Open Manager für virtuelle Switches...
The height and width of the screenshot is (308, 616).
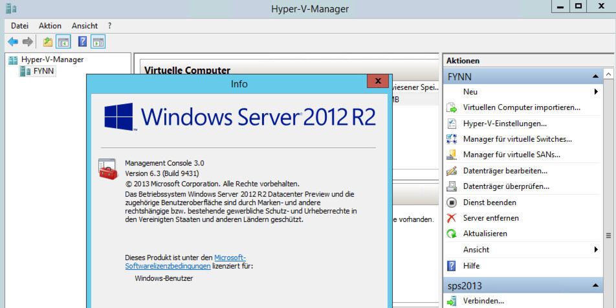point(518,139)
